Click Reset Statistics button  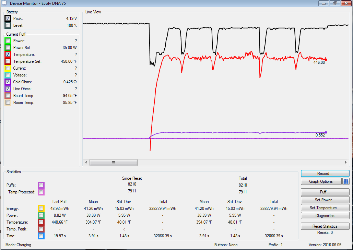325,226
